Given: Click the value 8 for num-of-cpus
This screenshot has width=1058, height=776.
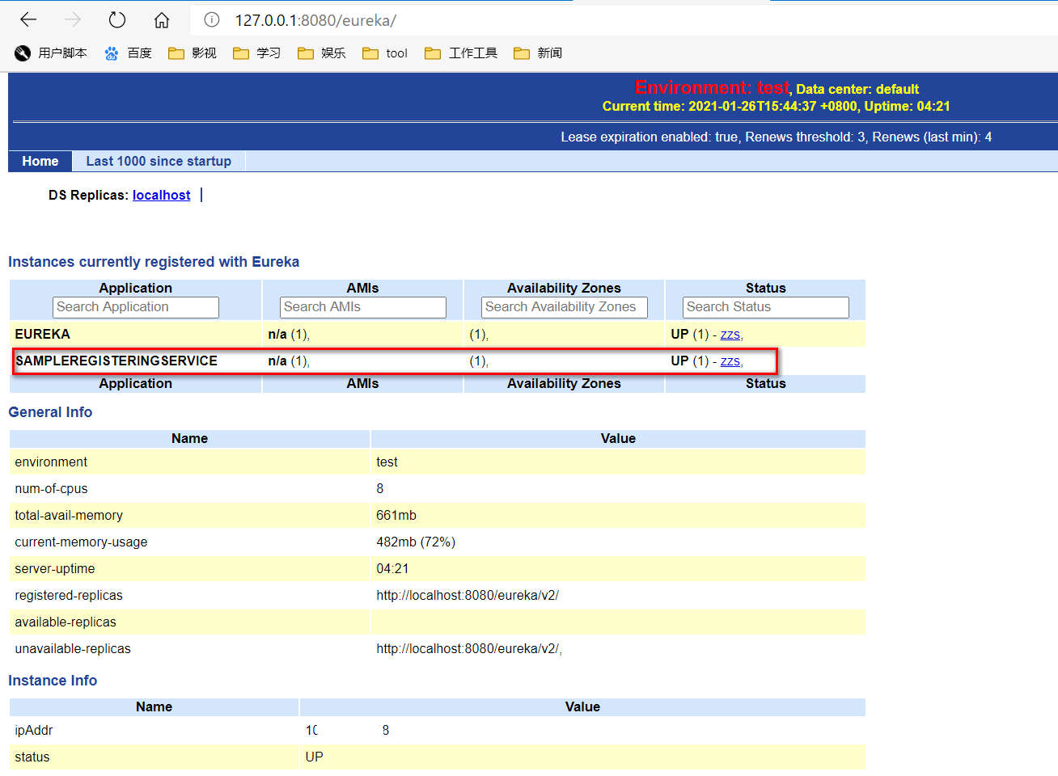Looking at the screenshot, I should tap(380, 488).
